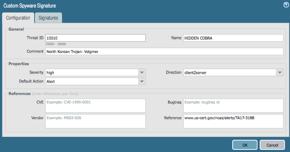Click the Custom Spyware Signature title
Image resolution: width=290 pixels, height=152 pixels.
pos(30,6)
